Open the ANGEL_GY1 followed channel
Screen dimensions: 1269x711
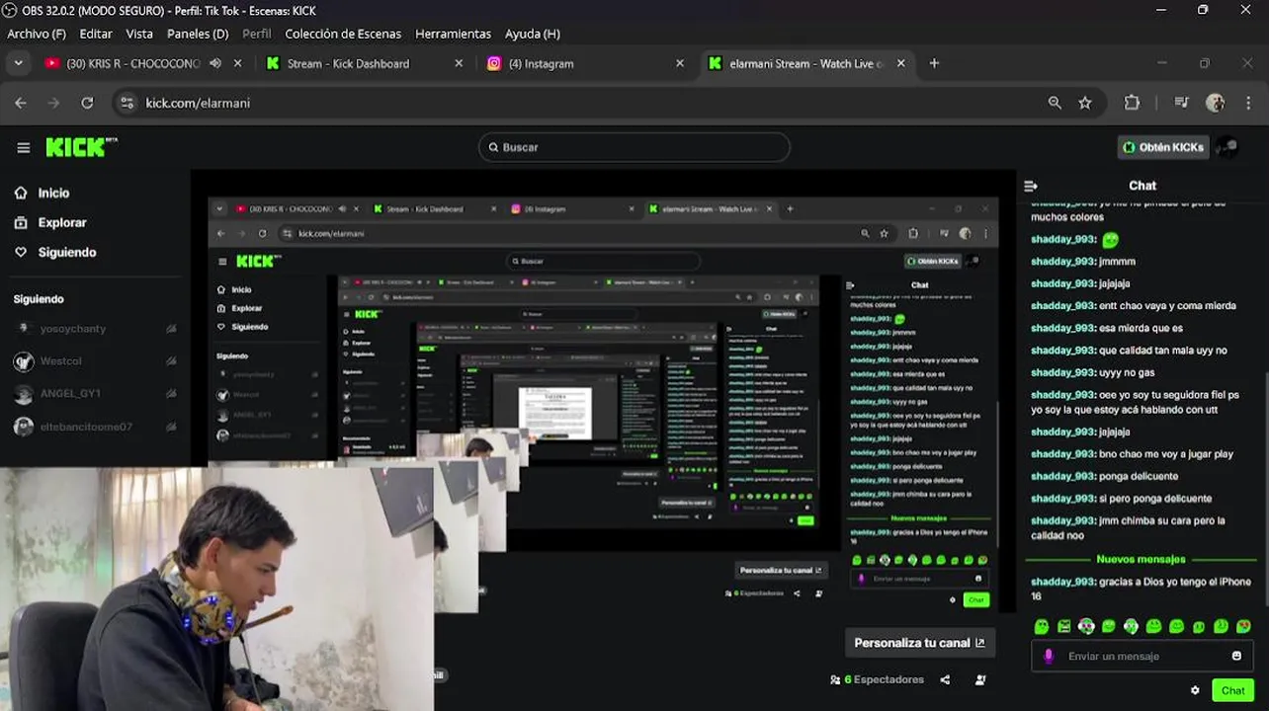click(x=95, y=394)
